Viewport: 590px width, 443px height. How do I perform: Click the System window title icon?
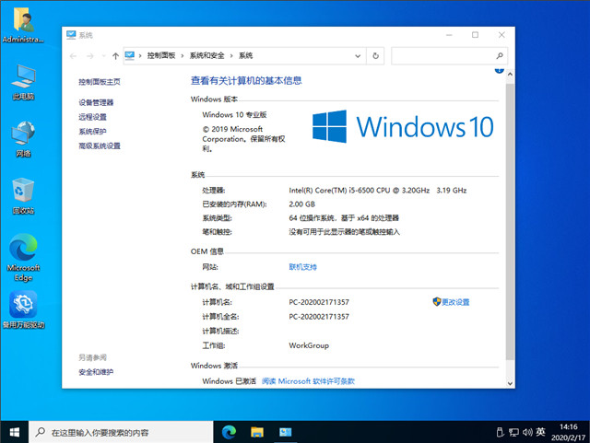[71, 35]
